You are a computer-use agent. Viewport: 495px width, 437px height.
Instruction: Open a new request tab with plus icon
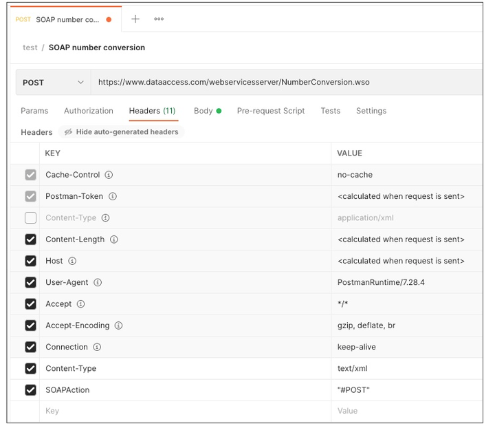click(x=135, y=19)
